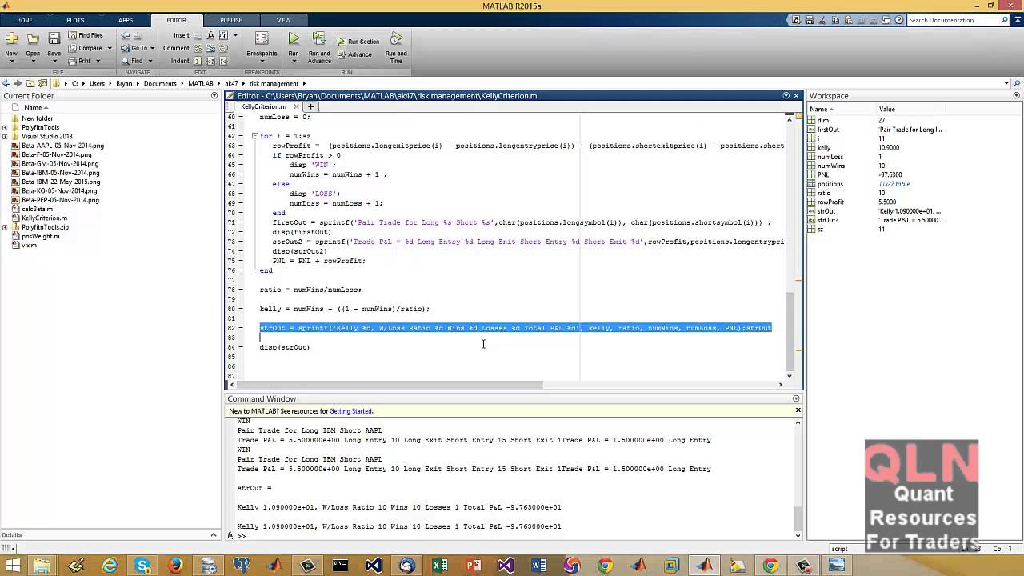Image resolution: width=1024 pixels, height=576 pixels.
Task: Open Skype from the taskbar
Action: coord(142,566)
